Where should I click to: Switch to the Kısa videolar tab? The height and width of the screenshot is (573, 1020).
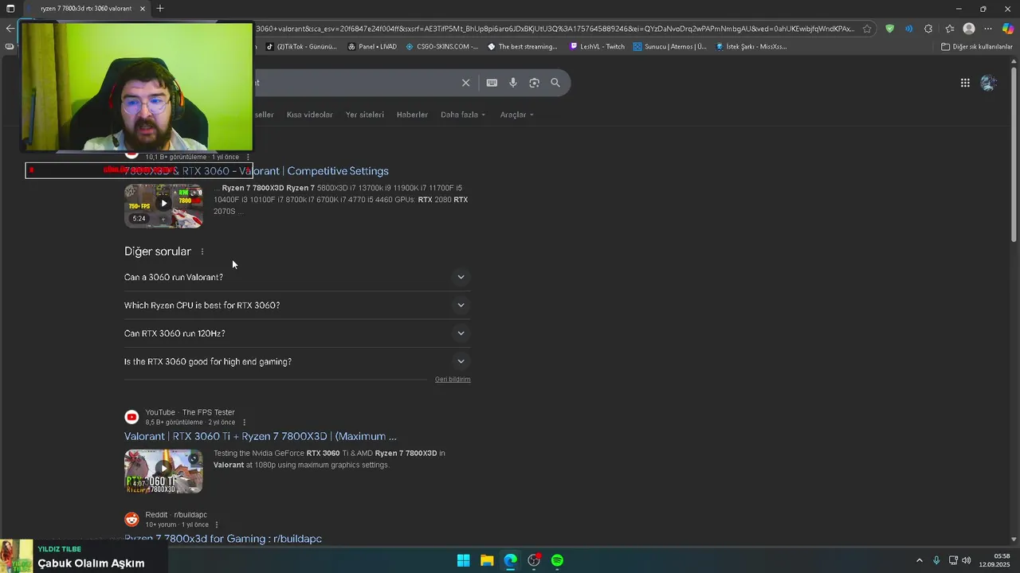click(x=309, y=115)
